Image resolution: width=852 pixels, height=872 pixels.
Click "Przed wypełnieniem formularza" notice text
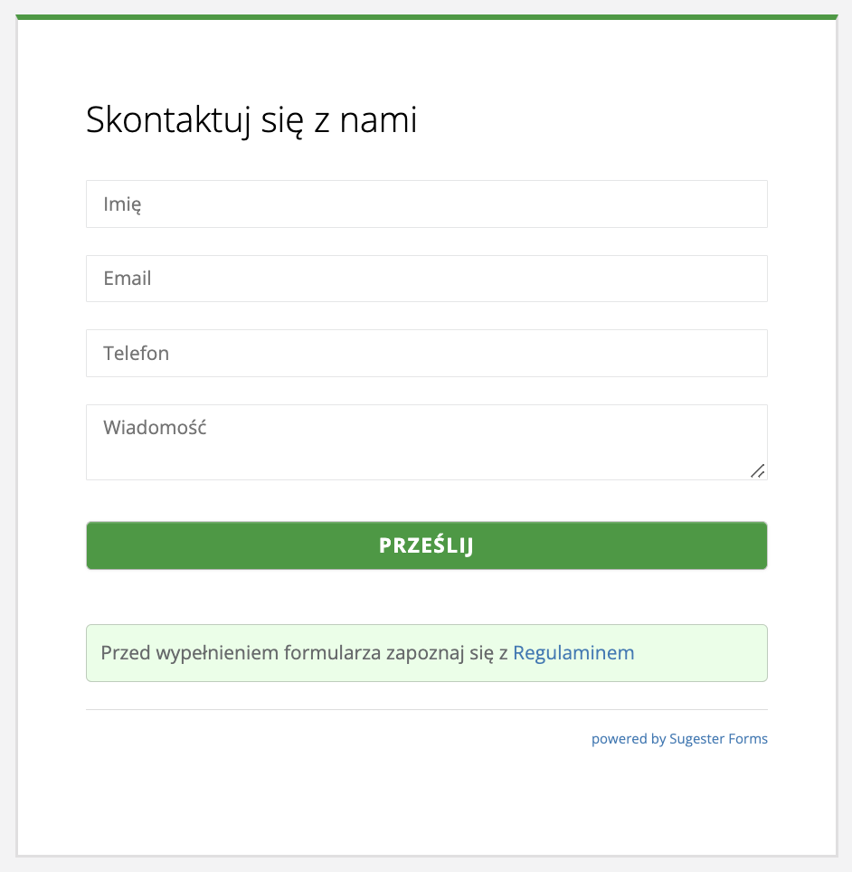point(240,653)
